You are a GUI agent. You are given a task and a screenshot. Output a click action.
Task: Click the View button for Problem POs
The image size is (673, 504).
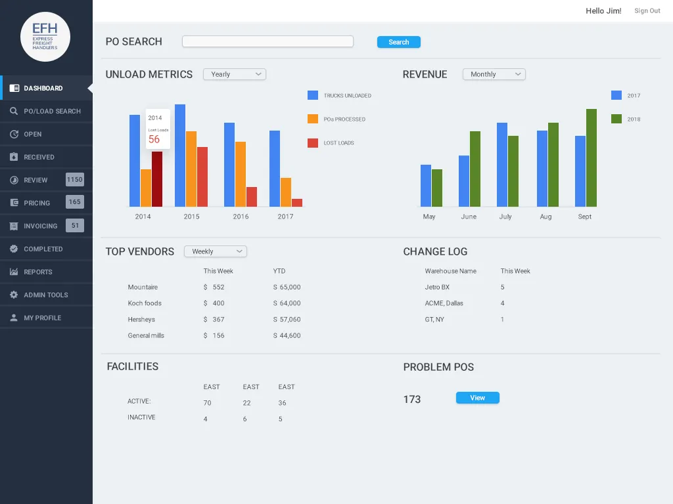(x=478, y=398)
